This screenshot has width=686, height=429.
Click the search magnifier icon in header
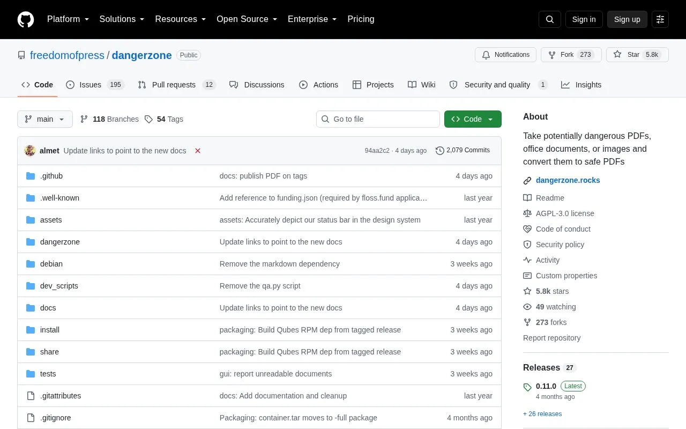point(550,19)
